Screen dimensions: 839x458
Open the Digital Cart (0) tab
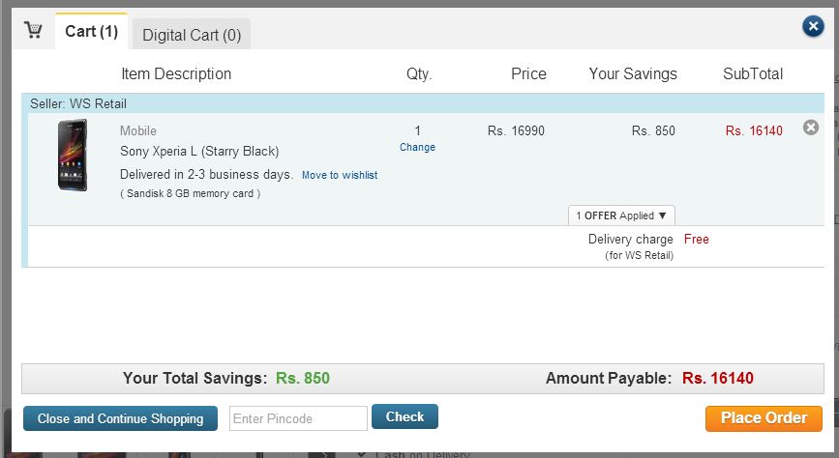click(x=192, y=35)
